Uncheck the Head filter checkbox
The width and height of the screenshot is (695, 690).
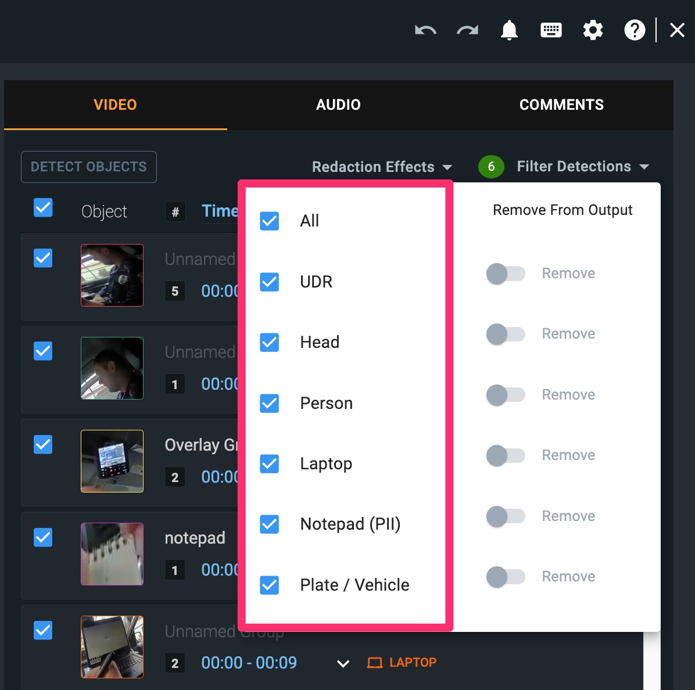click(x=270, y=343)
